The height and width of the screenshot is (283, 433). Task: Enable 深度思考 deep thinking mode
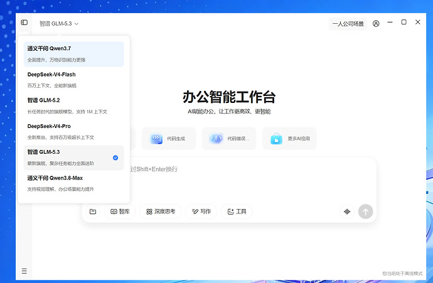[x=161, y=211]
